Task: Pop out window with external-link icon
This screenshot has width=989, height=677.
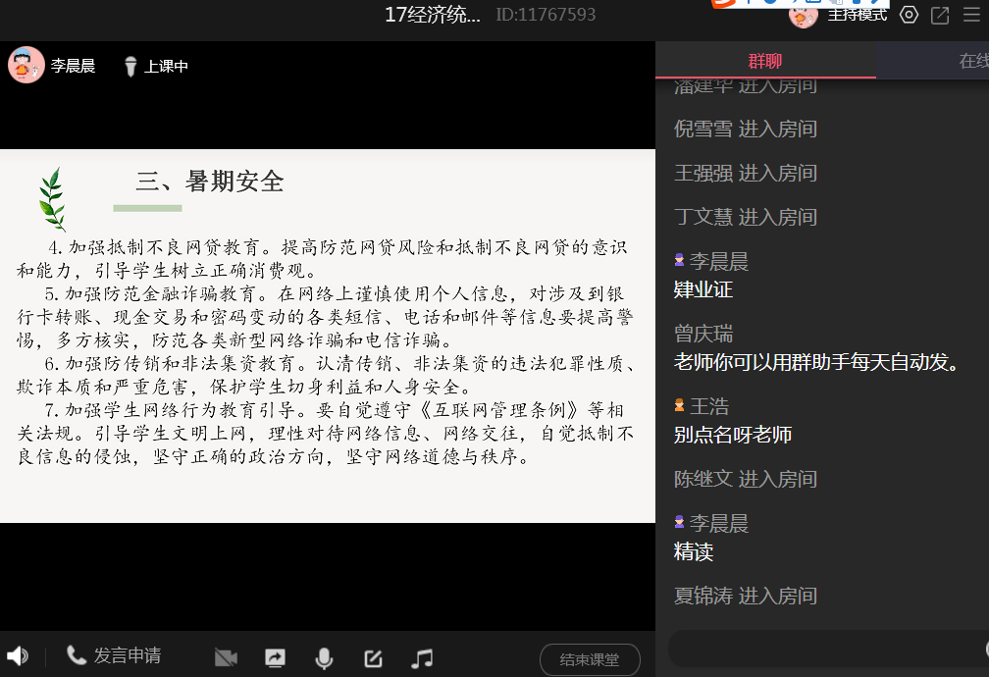Action: click(x=940, y=15)
